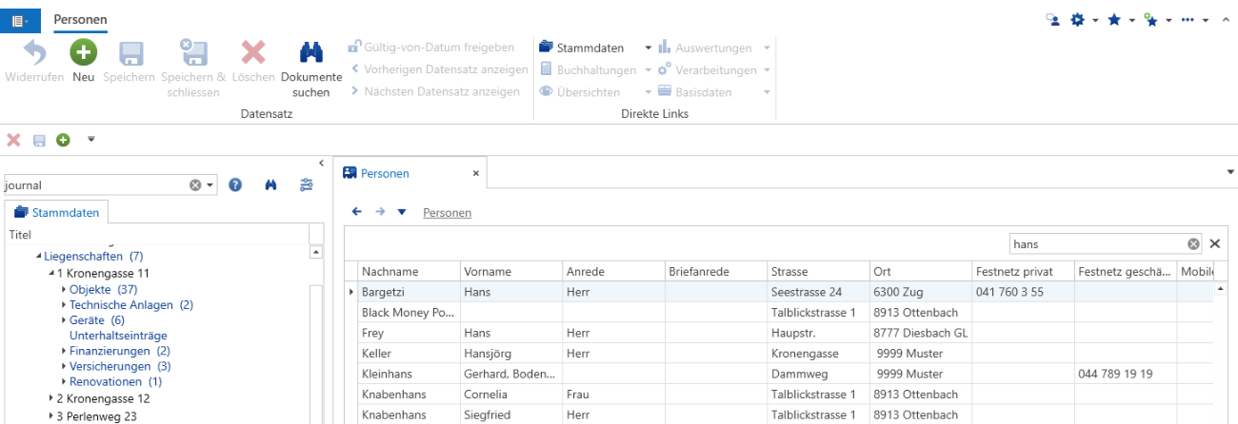This screenshot has height=424, width=1238.
Task: Click the Löschen delete icon in ribbon
Action: coord(253,53)
